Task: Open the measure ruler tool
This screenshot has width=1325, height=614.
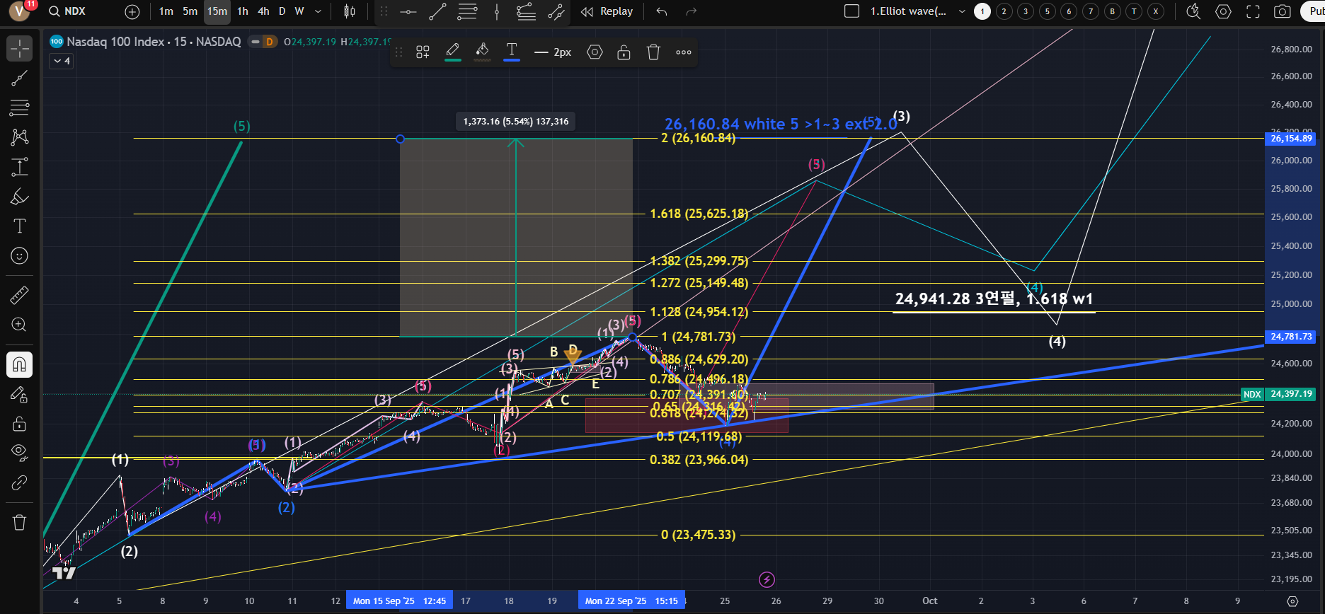Action: [x=19, y=294]
